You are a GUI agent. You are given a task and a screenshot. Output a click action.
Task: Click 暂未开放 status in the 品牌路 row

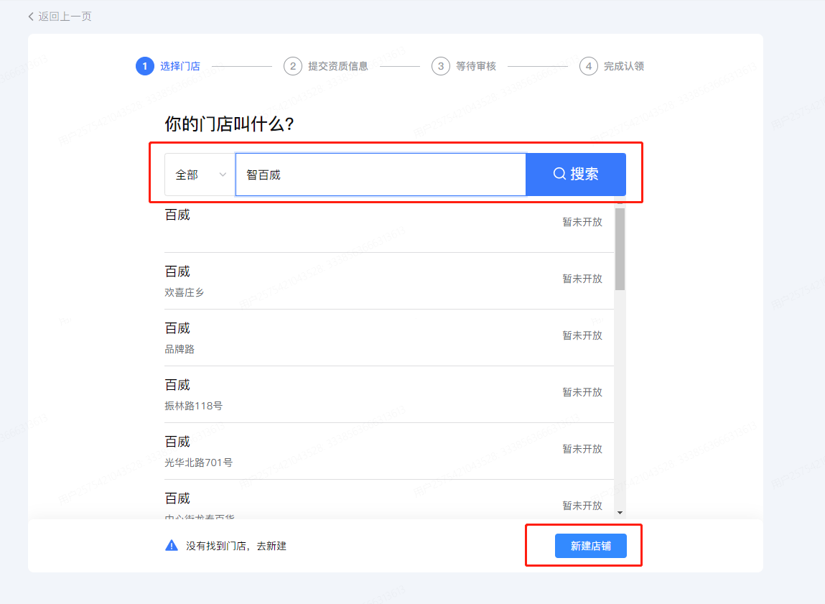pyautogui.click(x=582, y=335)
